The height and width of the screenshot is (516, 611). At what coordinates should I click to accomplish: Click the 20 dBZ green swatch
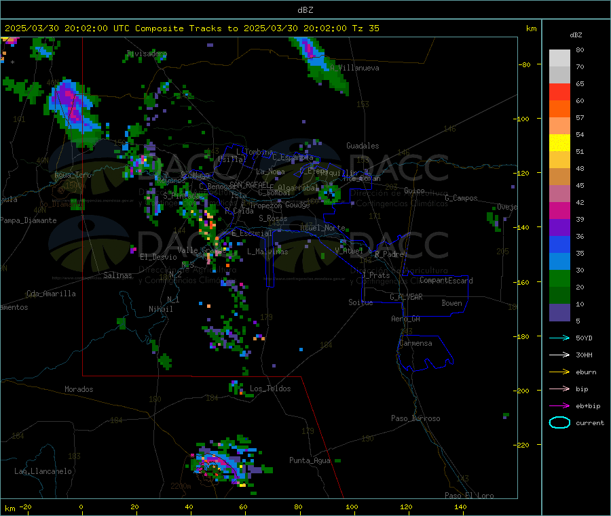[559, 279]
